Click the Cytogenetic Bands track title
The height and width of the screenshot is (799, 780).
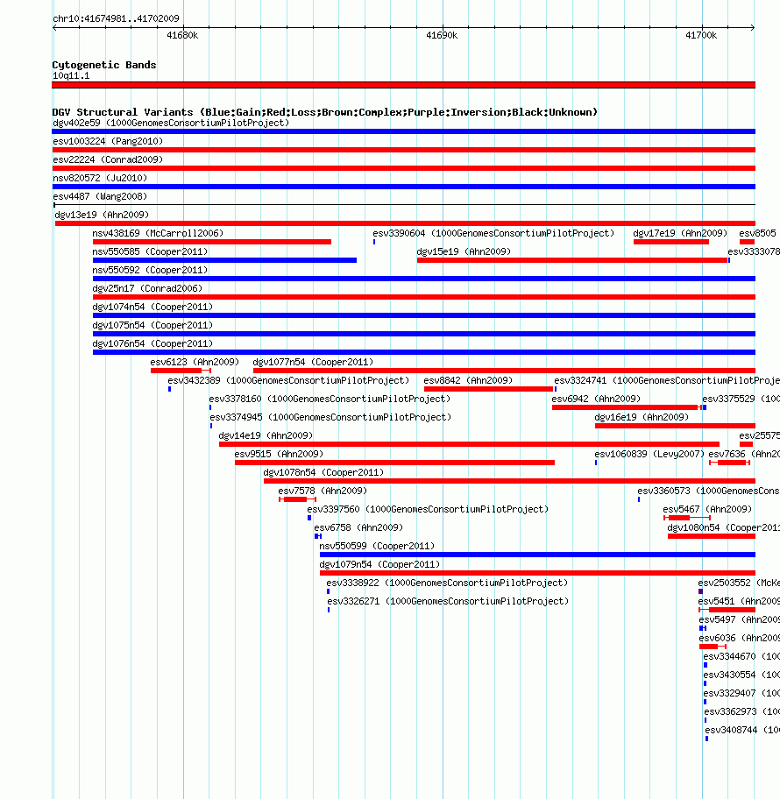click(104, 65)
